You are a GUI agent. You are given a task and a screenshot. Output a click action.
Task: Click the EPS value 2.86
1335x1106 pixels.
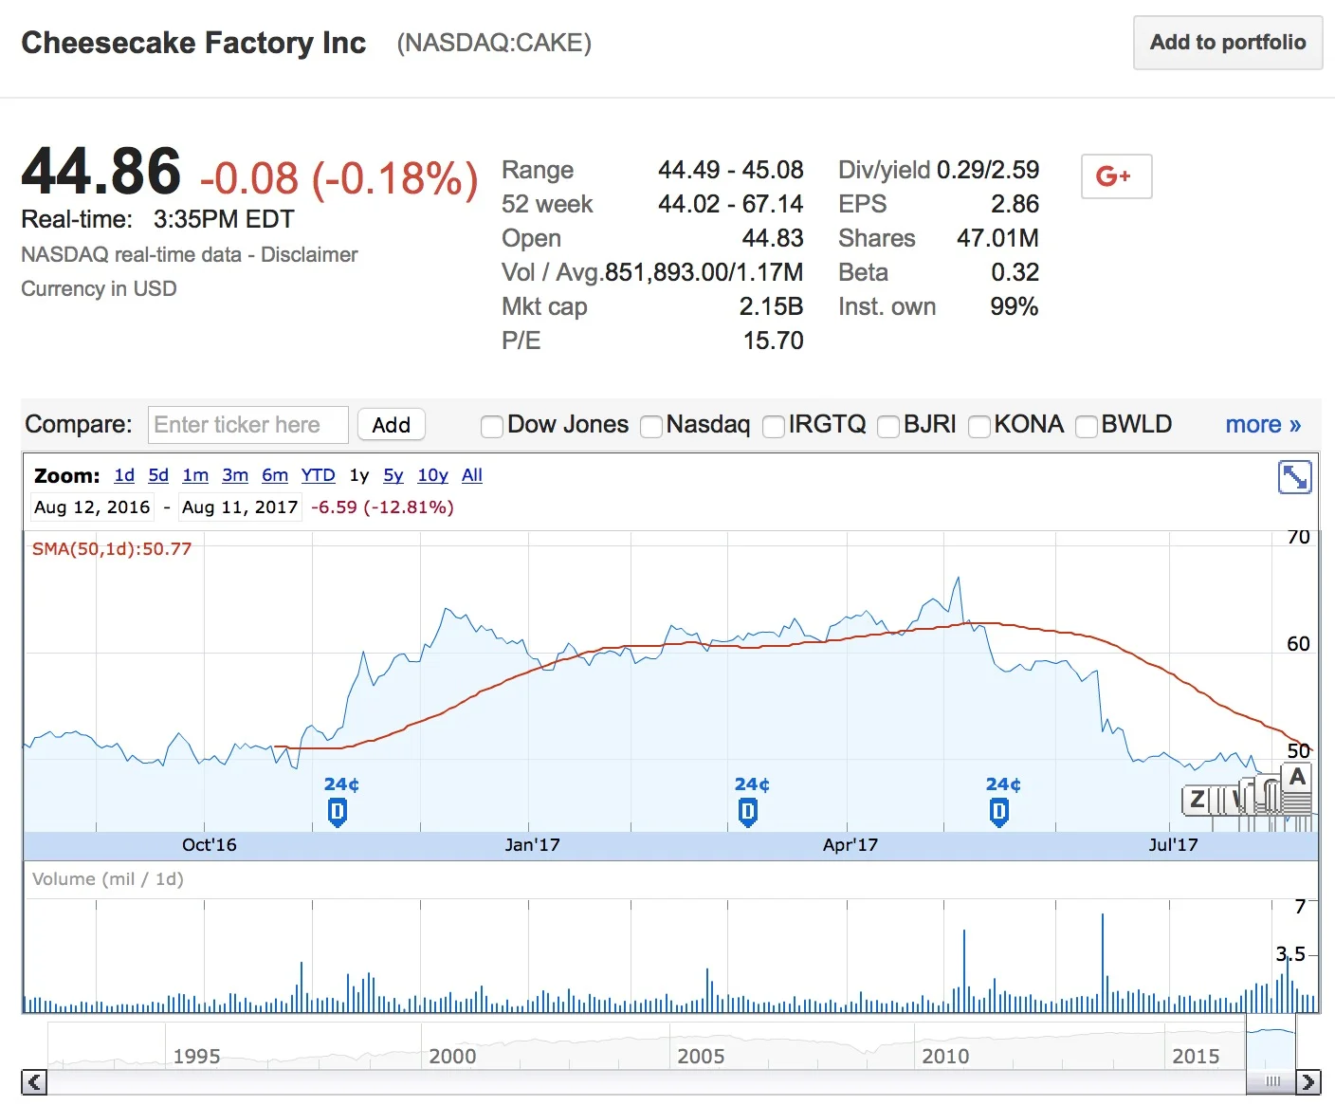[1015, 205]
